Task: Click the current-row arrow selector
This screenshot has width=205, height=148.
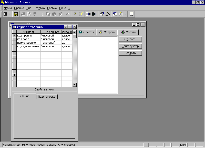Action: (14, 75)
